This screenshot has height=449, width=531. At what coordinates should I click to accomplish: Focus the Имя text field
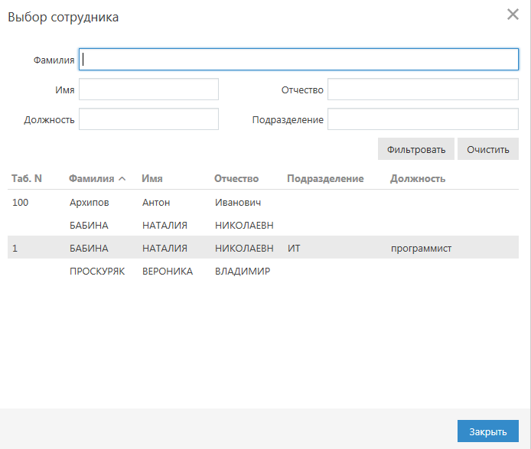[x=148, y=89]
